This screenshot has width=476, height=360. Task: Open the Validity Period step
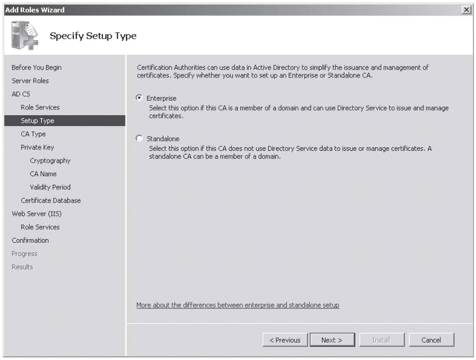50,187
